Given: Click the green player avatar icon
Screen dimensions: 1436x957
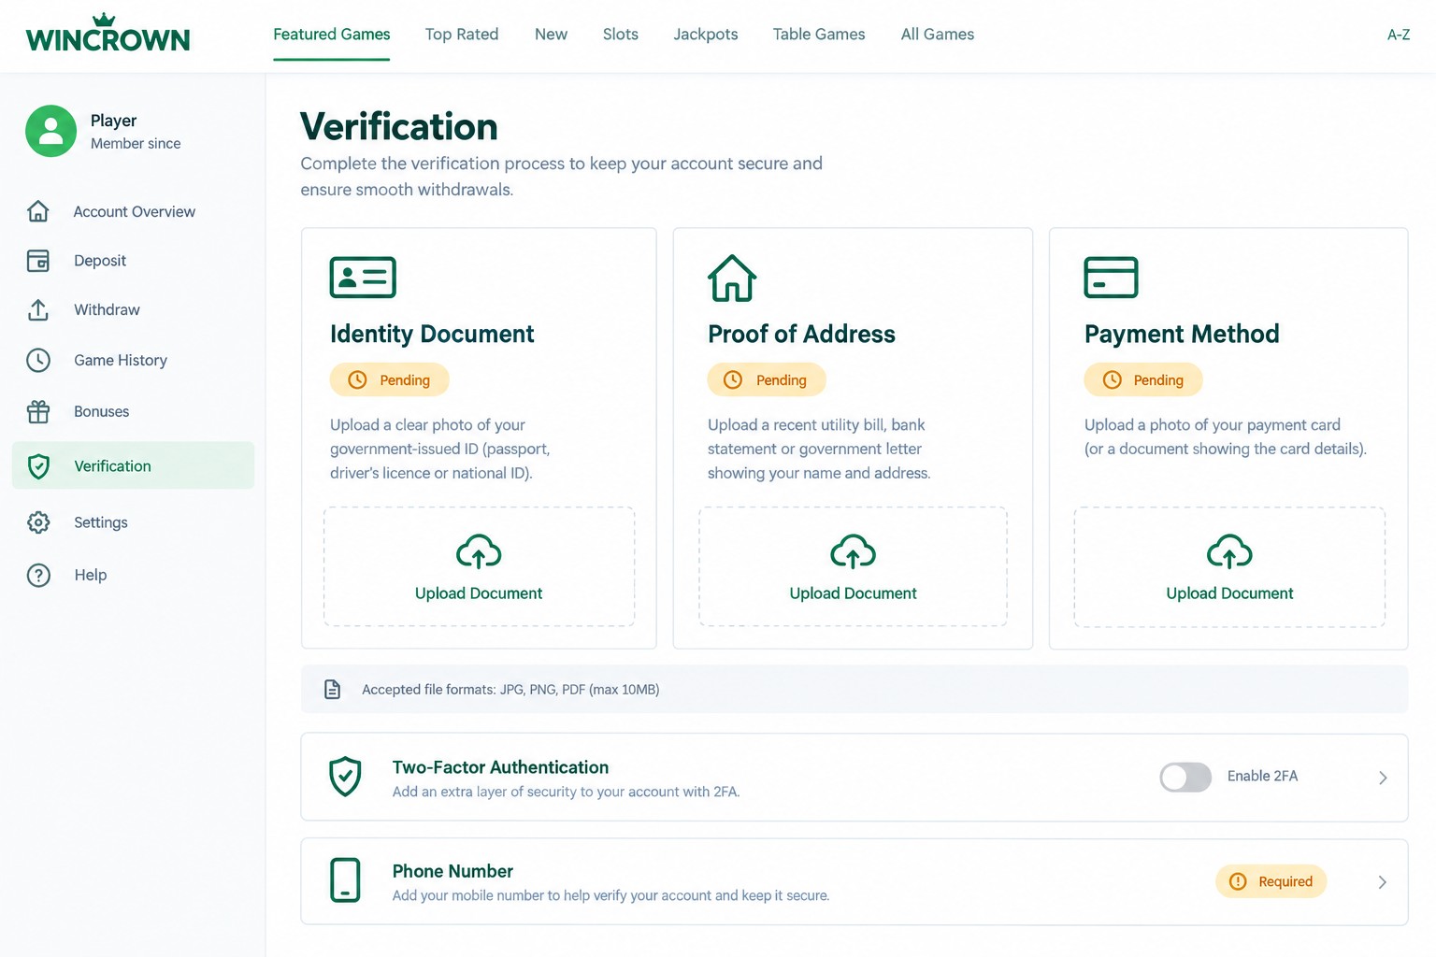Looking at the screenshot, I should click(x=50, y=131).
